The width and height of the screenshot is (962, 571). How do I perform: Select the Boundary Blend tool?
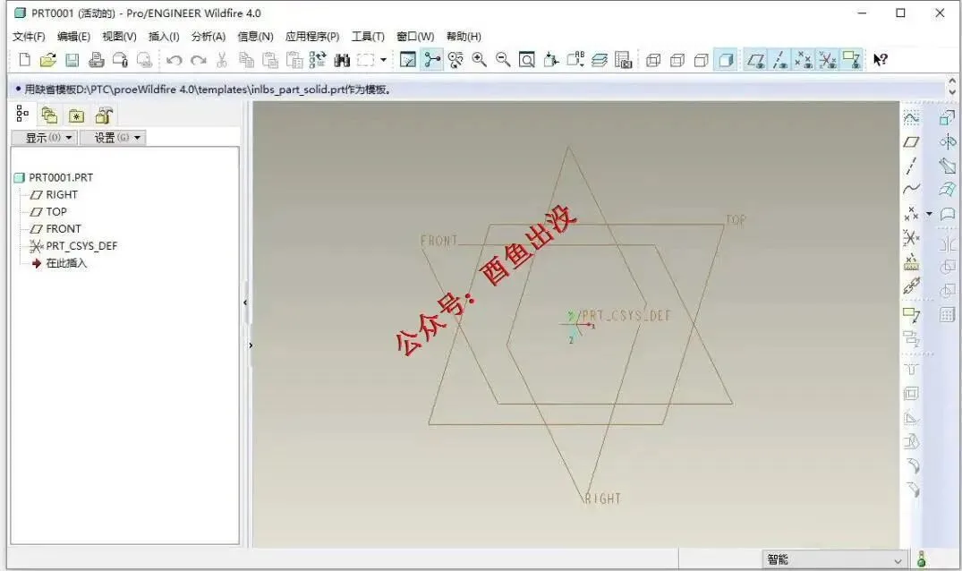click(948, 190)
